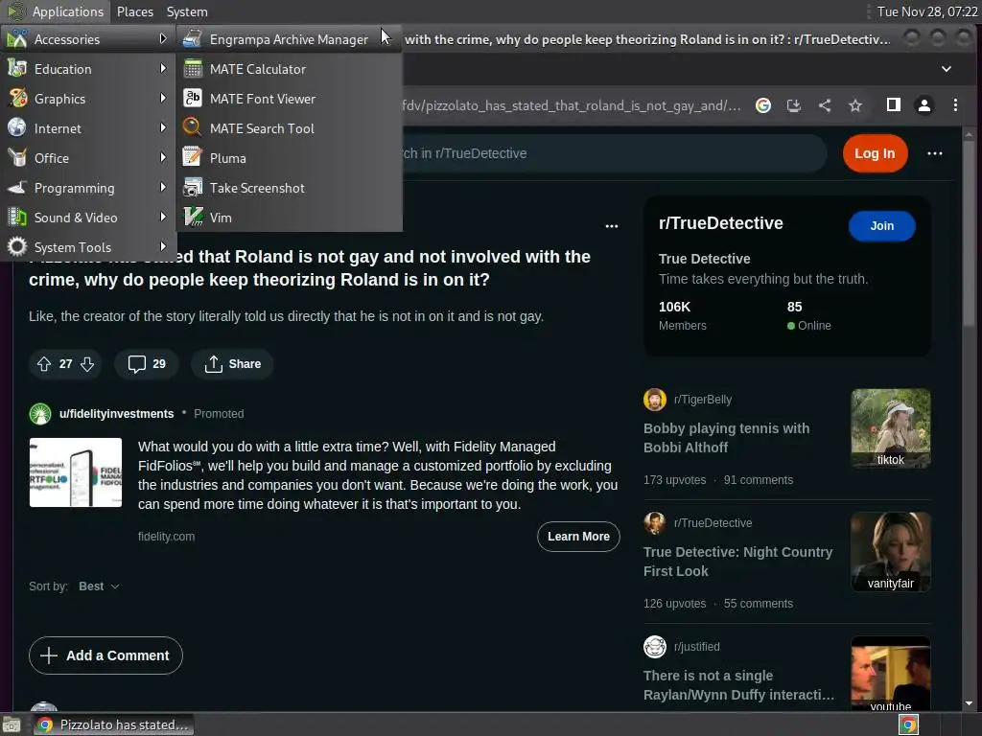Click the Graphics category icon
Image resolution: width=982 pixels, height=736 pixels.
(x=17, y=99)
